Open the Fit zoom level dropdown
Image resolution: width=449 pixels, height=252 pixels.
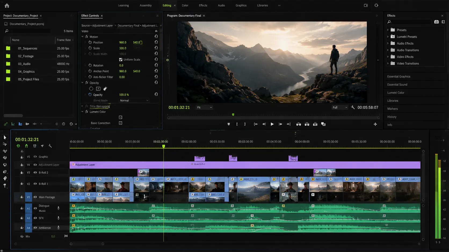pyautogui.click(x=204, y=107)
